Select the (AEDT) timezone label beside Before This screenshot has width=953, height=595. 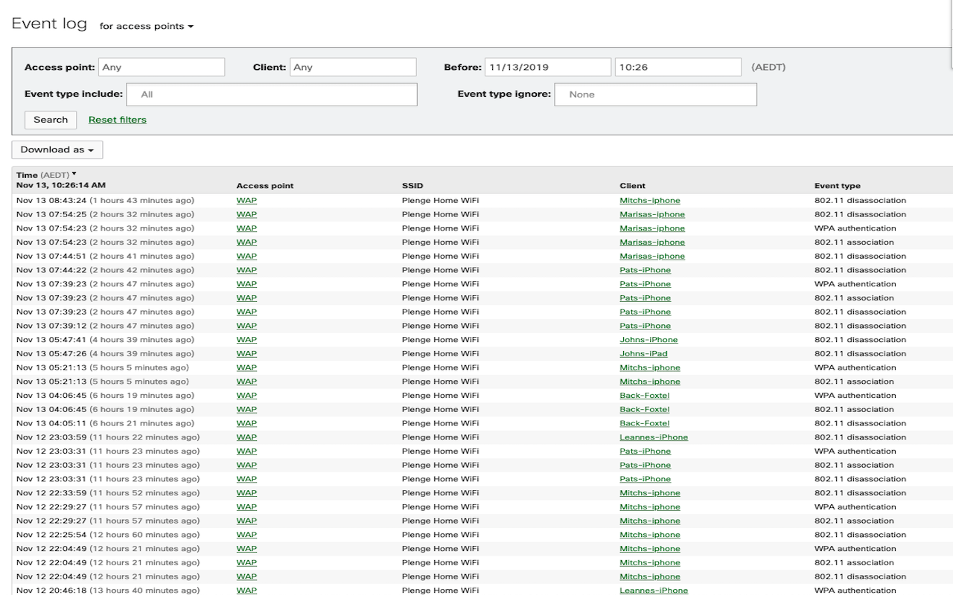(768, 67)
